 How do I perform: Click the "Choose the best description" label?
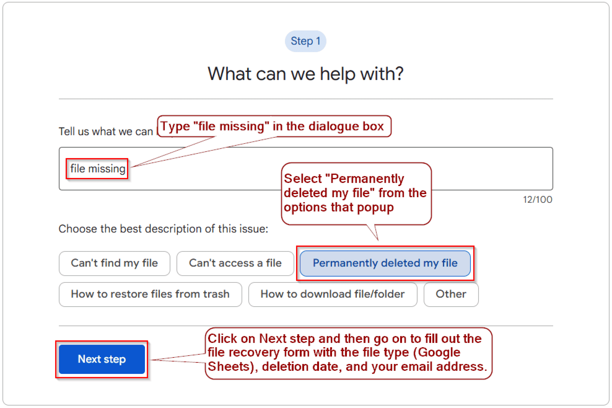163,229
